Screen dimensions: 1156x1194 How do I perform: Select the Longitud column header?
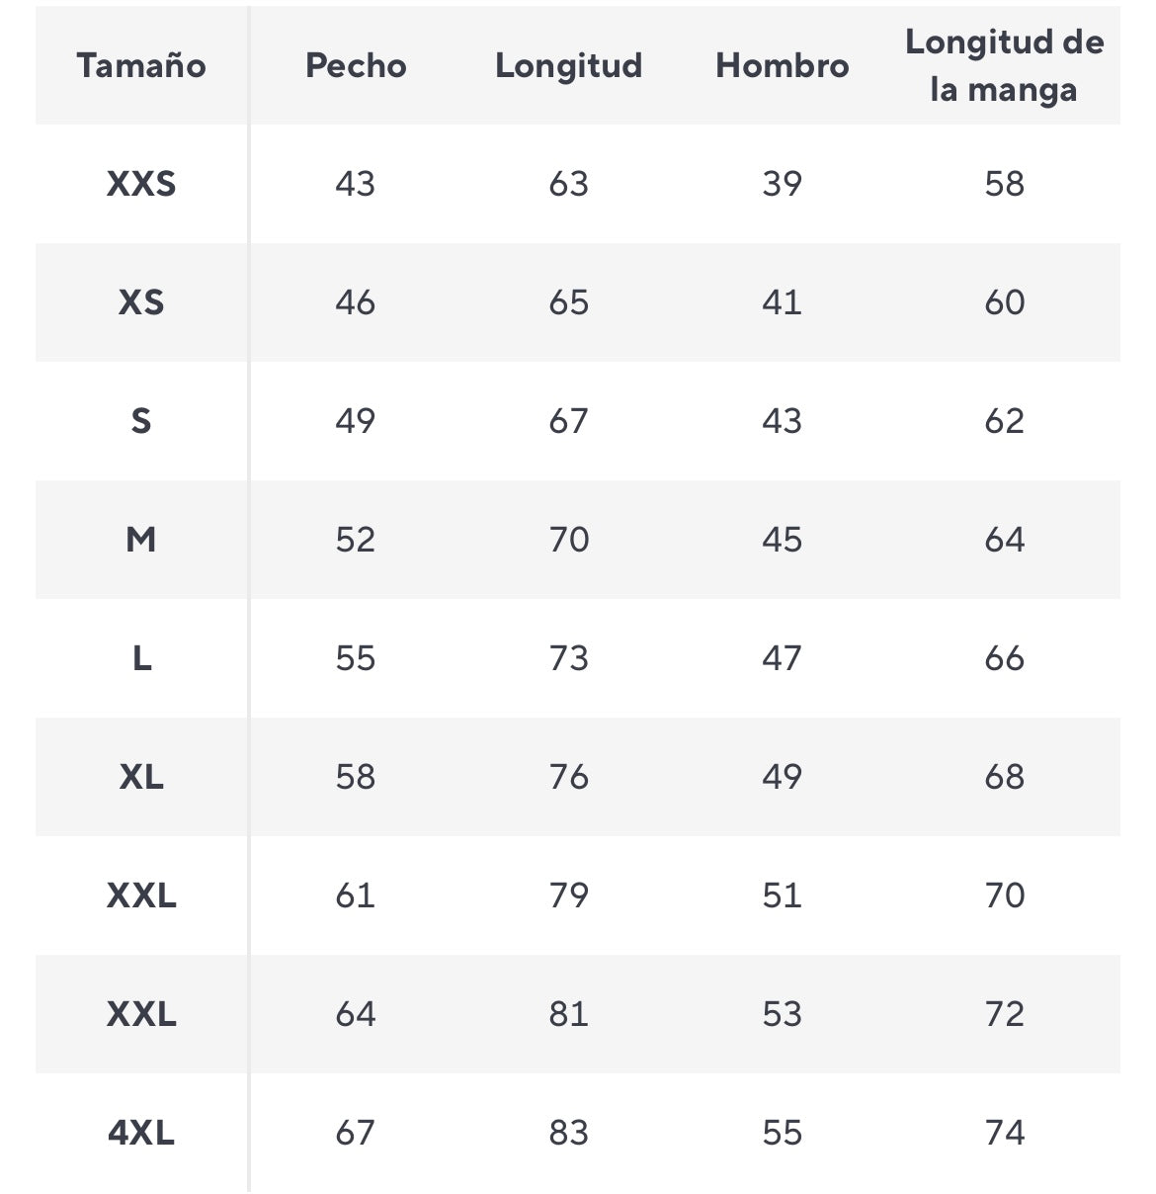coord(569,65)
